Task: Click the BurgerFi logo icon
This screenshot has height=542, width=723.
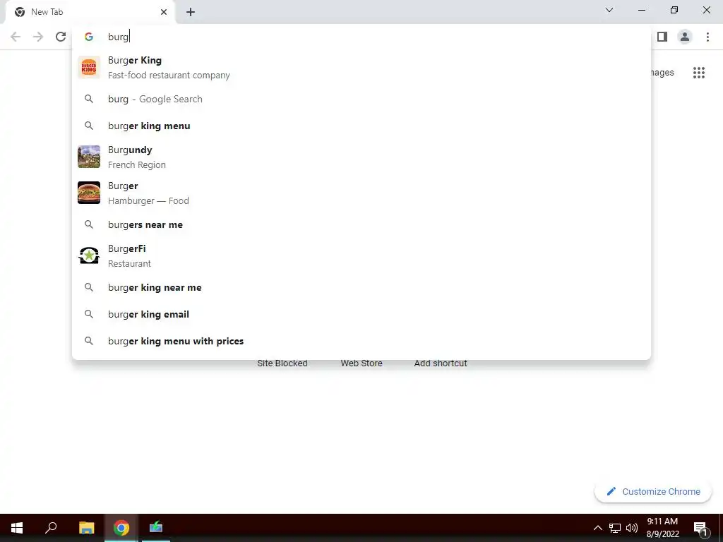Action: (89, 255)
